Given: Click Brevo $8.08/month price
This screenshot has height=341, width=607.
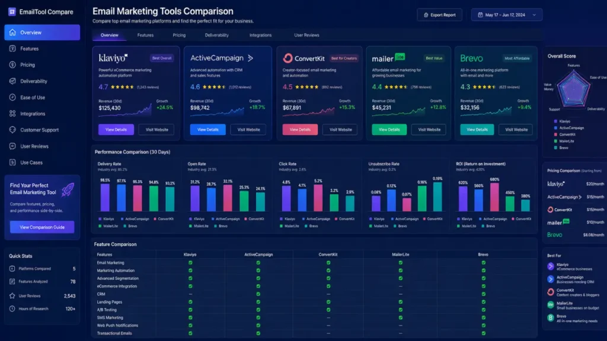Looking at the screenshot, I should [593, 234].
